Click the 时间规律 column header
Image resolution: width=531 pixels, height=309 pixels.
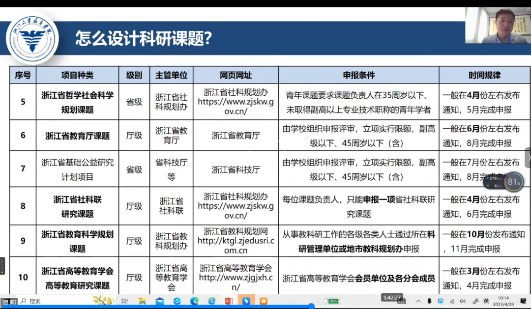[485, 75]
